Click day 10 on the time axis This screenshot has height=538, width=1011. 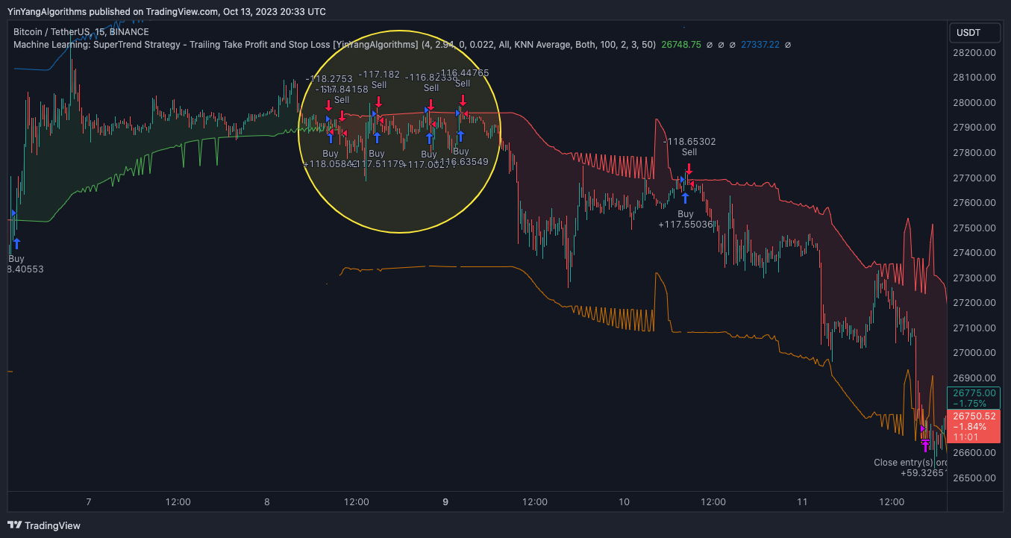(624, 502)
